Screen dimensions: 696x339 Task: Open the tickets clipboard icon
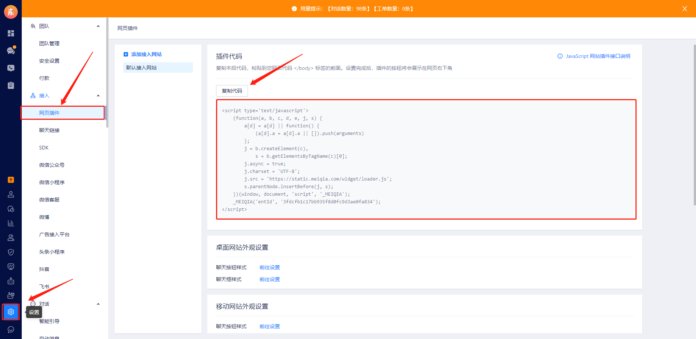pos(11,85)
